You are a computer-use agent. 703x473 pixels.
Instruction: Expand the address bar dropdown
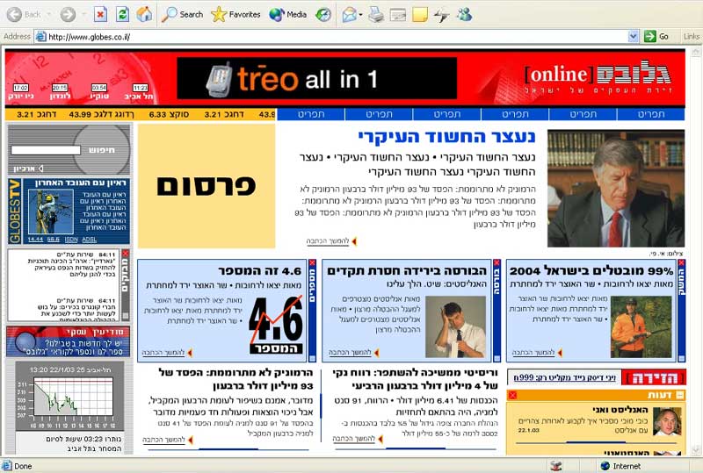pos(633,37)
